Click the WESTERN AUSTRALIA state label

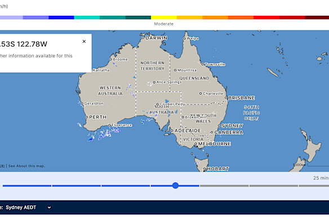click(x=110, y=91)
